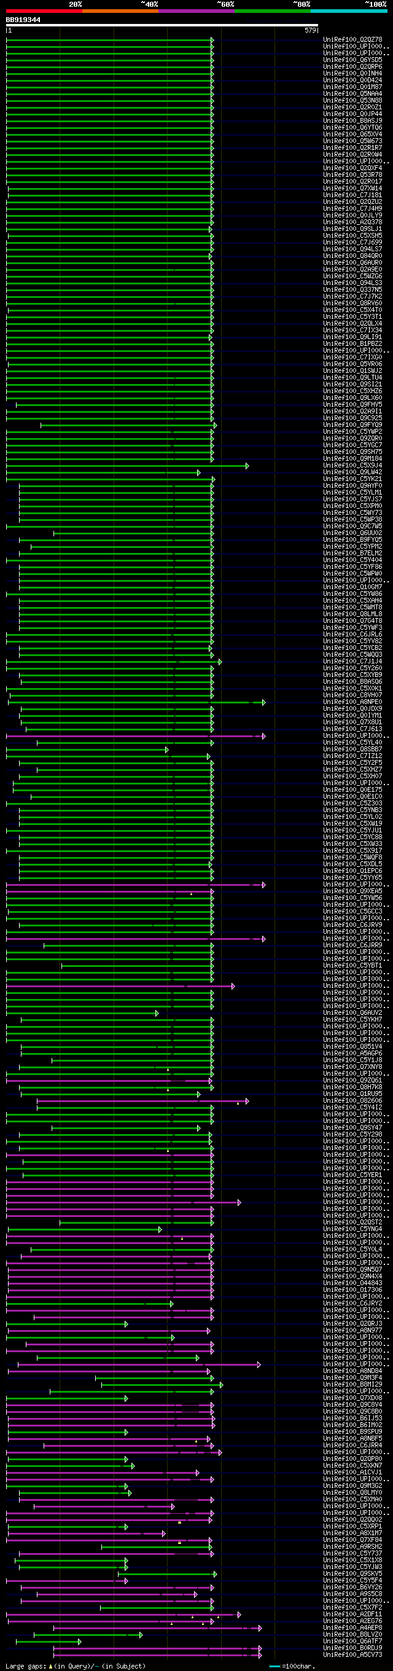Click hit UniRef100_A8X1M7

point(353,1533)
